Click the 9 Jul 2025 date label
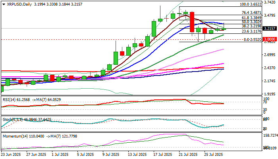This screenshot has width=278, height=159. (x=111, y=154)
